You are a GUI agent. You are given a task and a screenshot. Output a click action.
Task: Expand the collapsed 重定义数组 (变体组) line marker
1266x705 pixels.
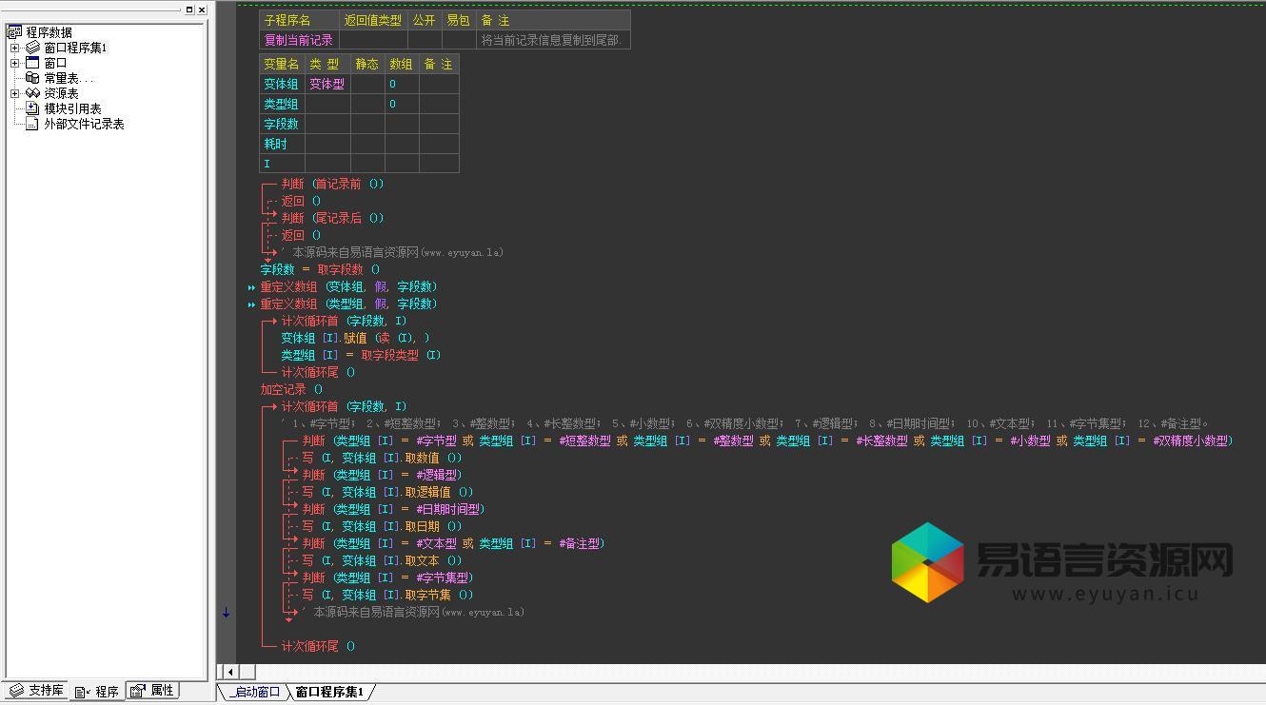pyautogui.click(x=252, y=287)
